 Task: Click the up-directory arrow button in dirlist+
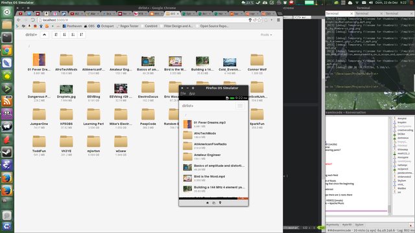(x=45, y=34)
